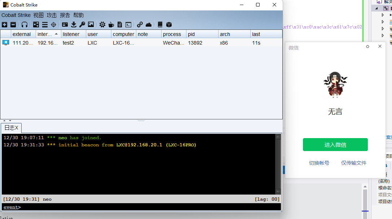Click the 切换帐号 link
This screenshot has height=219, width=392.
319,163
